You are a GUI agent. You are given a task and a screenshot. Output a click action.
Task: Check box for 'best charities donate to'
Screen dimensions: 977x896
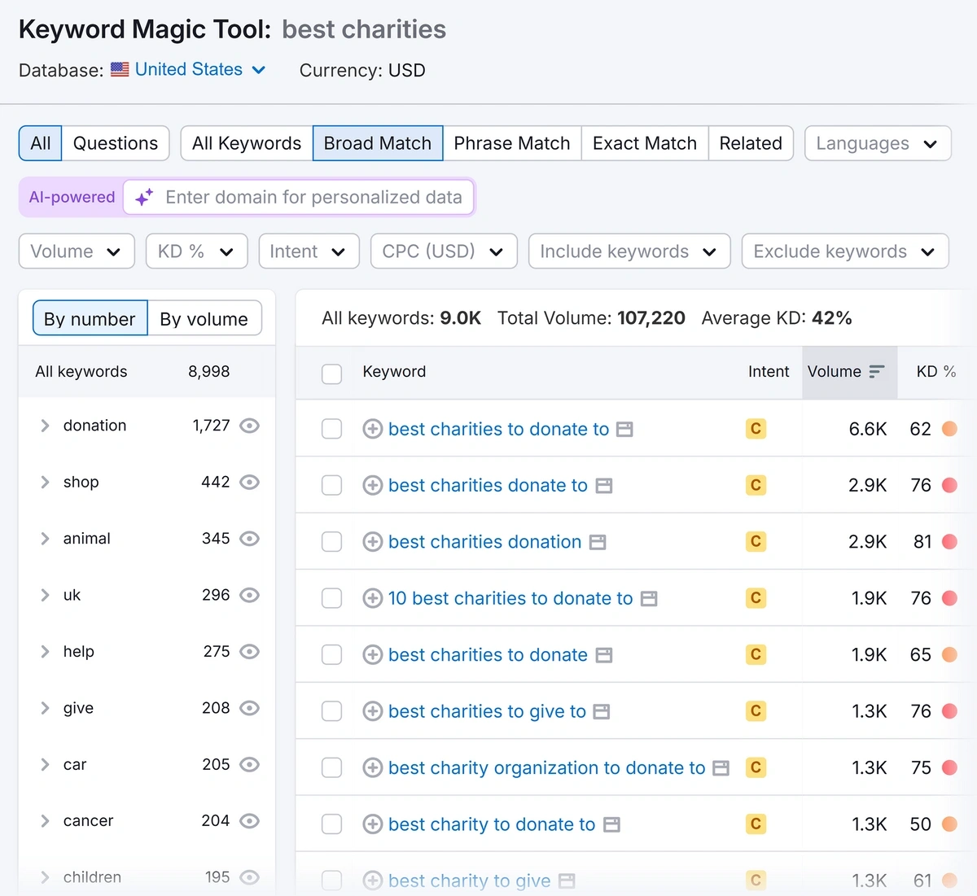tap(331, 486)
